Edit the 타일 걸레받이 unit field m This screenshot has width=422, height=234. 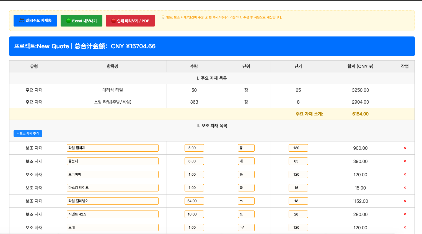(246, 201)
